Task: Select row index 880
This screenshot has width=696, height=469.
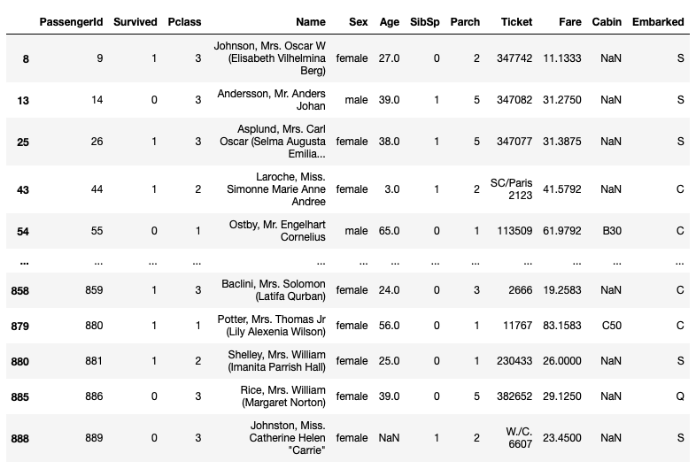Action: coord(20,361)
